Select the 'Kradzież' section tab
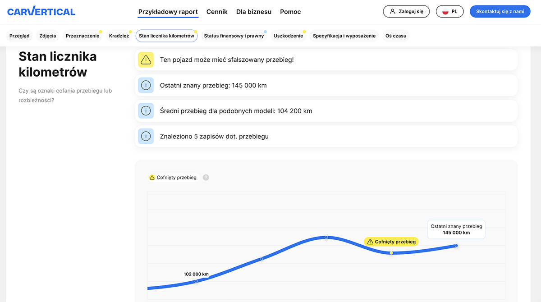 119,36
